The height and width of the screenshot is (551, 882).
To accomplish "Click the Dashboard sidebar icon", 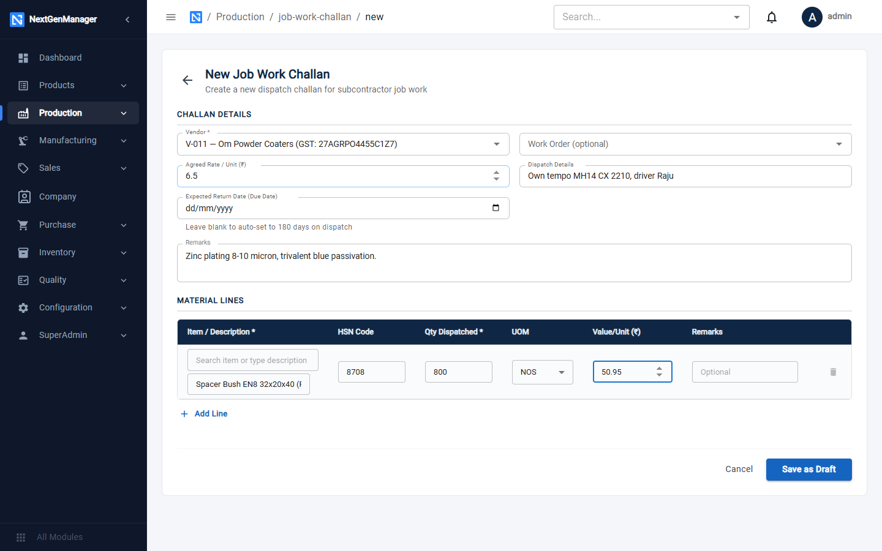I will coord(23,58).
